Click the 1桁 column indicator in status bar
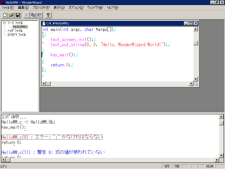This screenshot has height=169, width=225. (177, 166)
